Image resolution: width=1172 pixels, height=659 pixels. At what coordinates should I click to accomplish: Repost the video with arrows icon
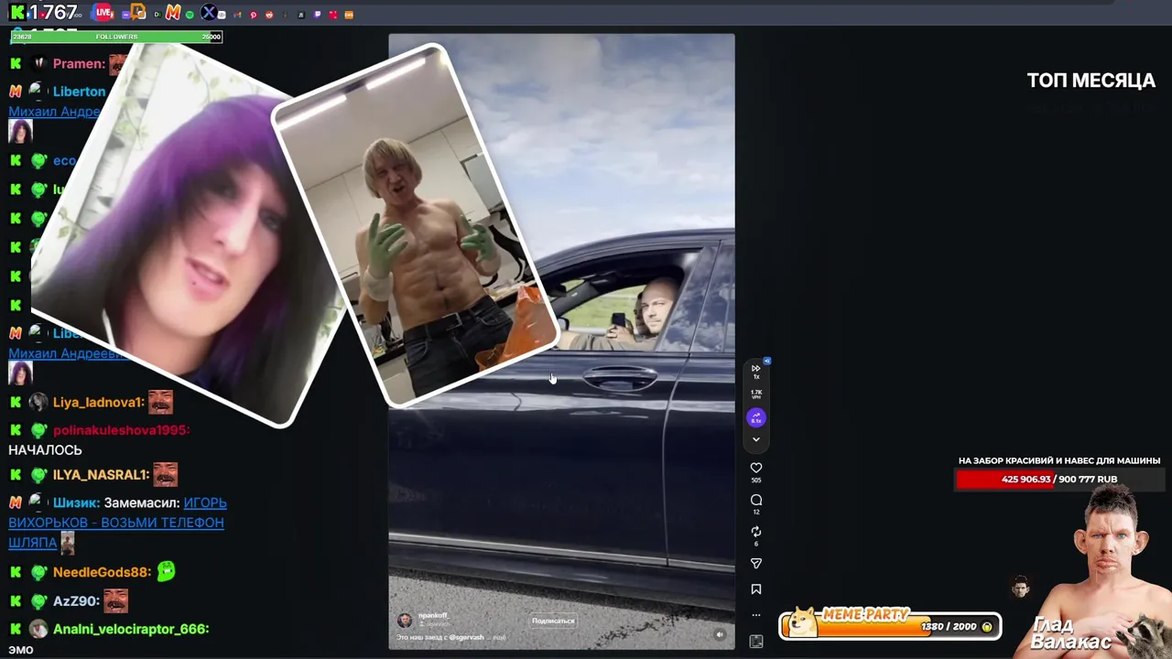tap(756, 532)
